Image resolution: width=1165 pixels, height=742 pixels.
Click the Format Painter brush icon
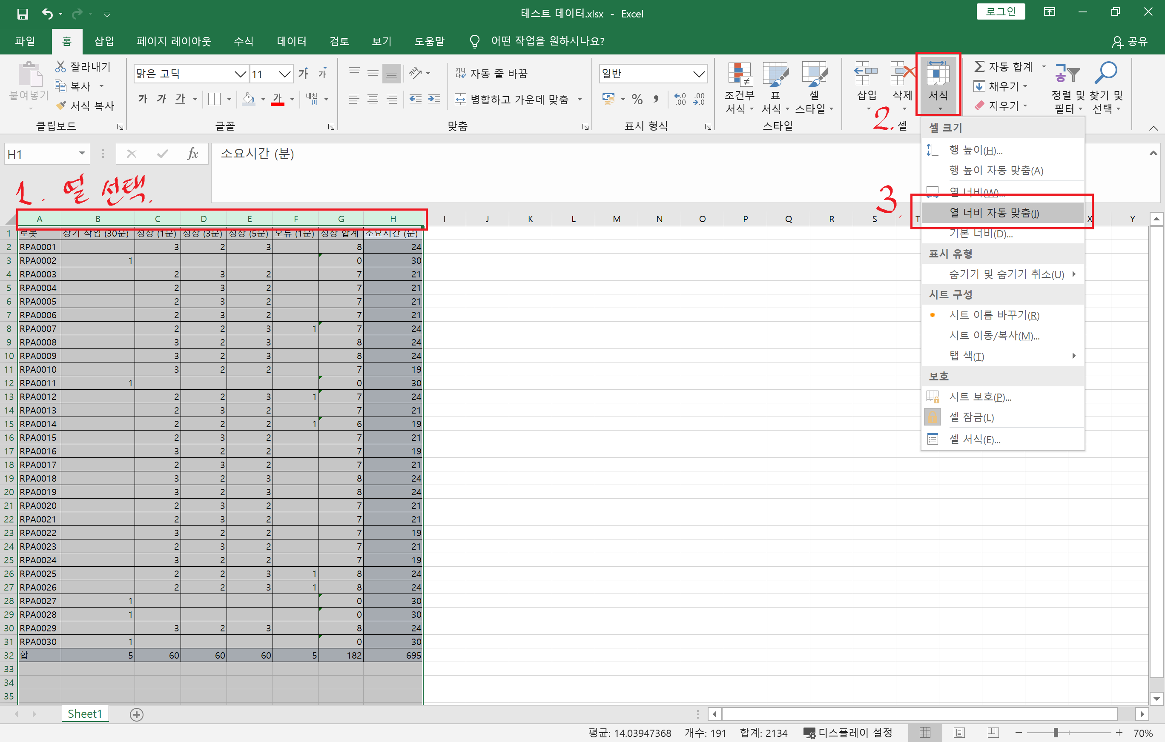61,106
